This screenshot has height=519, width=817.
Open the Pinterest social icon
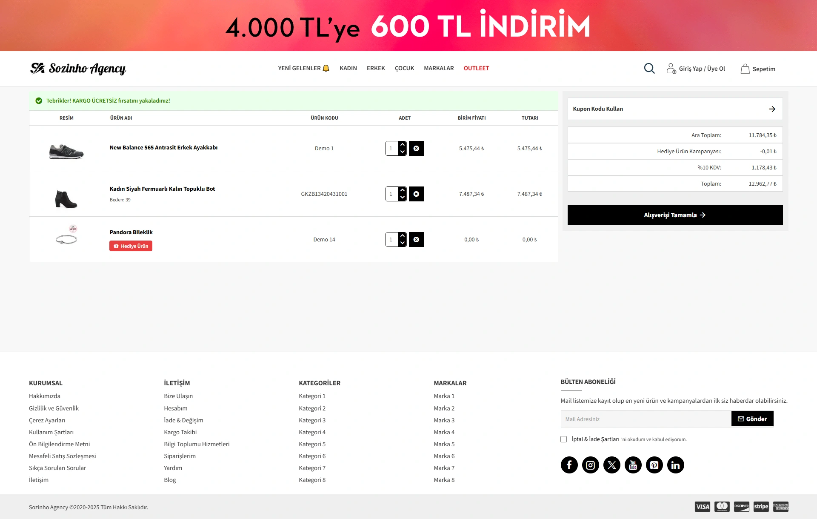[x=654, y=465]
